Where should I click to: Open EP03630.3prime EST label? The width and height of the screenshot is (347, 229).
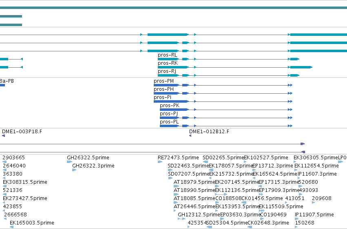click(240, 215)
